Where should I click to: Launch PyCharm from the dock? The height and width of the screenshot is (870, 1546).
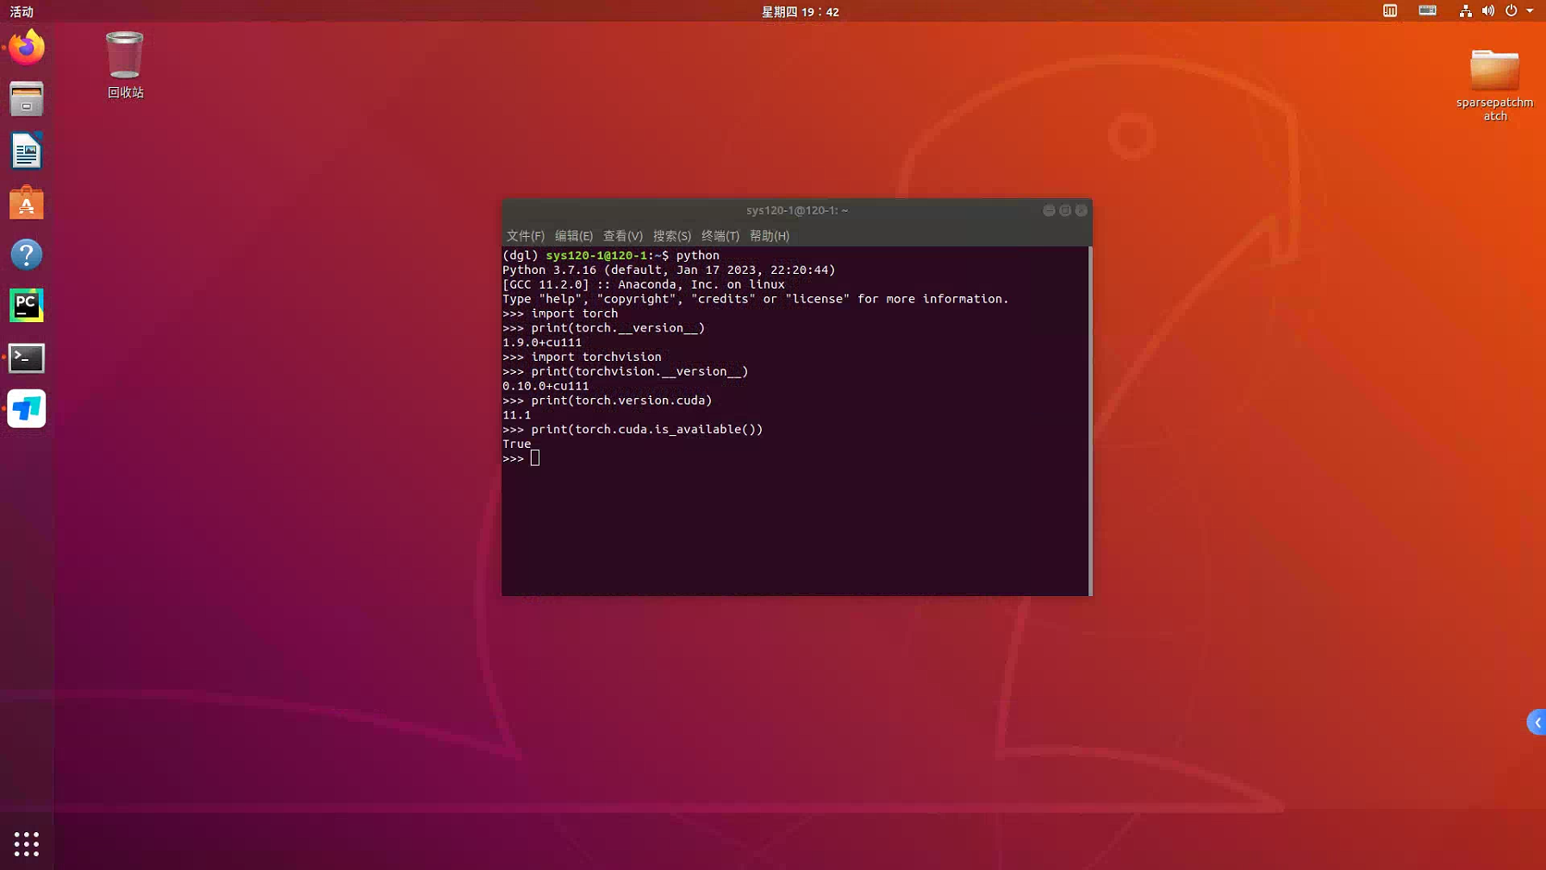(x=27, y=306)
